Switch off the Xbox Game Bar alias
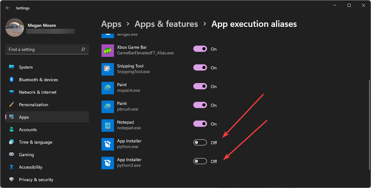The width and height of the screenshot is (371, 188). pyautogui.click(x=200, y=49)
